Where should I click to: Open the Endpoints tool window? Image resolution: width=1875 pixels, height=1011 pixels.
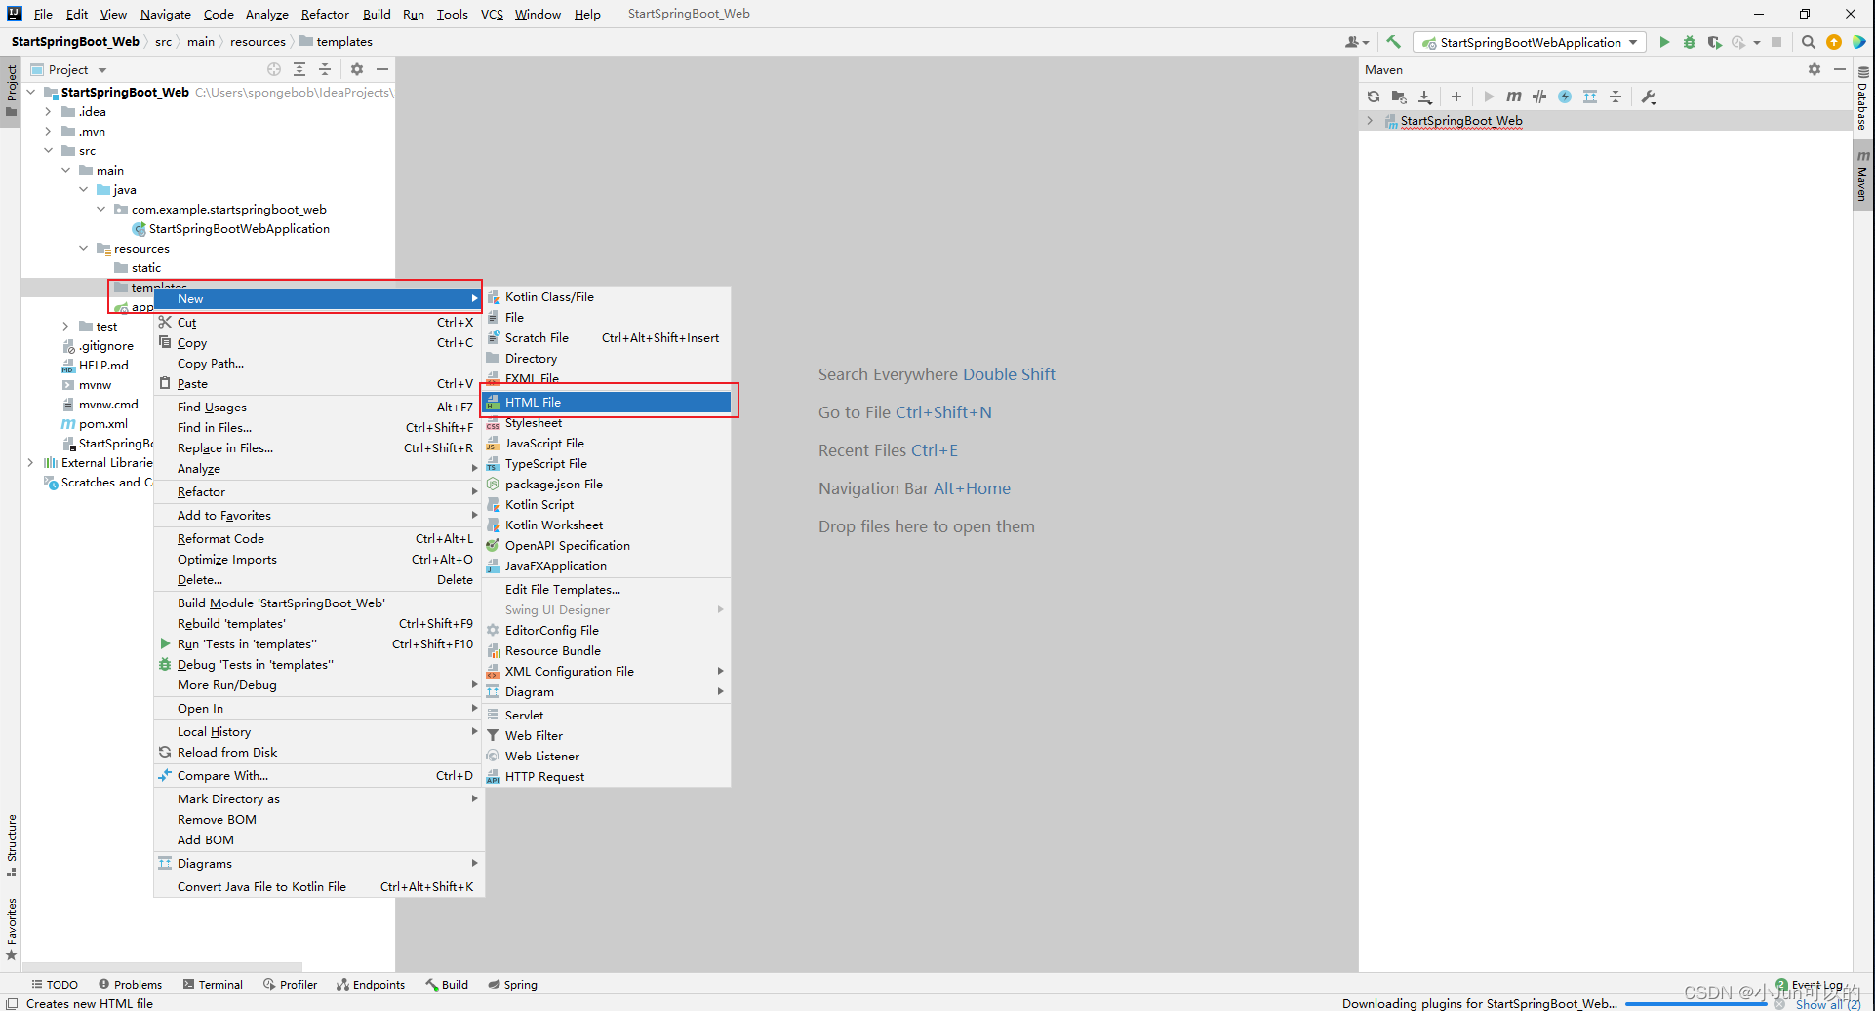371,985
